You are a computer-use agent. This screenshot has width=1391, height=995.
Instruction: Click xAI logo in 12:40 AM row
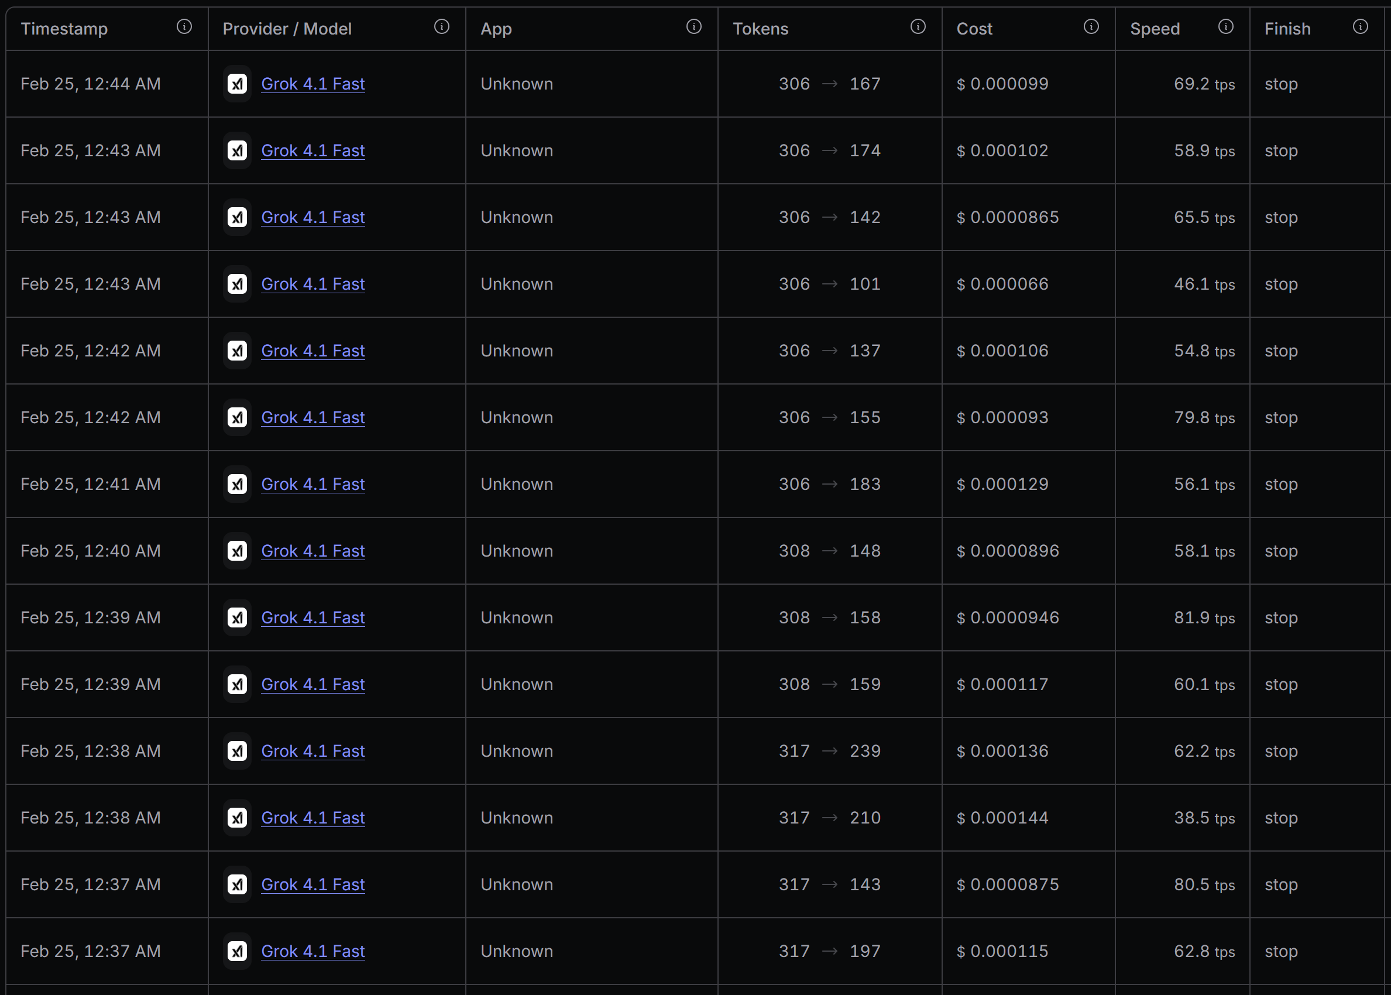coord(237,551)
